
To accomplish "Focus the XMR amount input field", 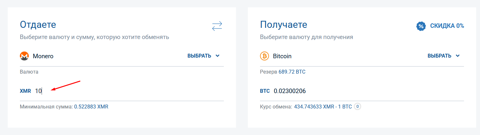I will pyautogui.click(x=128, y=91).
